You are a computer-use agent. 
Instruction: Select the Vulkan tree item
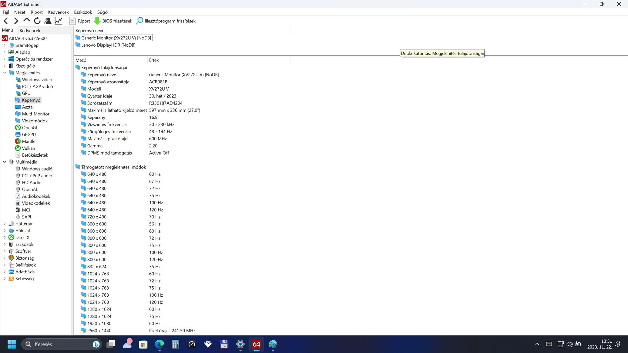28,148
